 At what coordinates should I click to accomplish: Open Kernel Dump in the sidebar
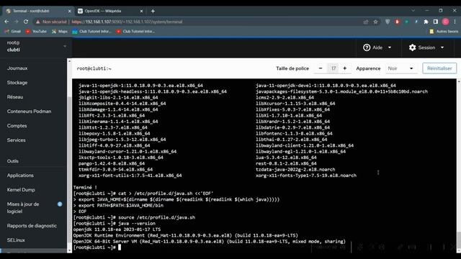21,190
